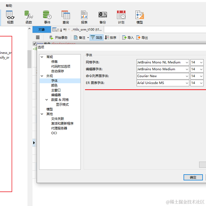Open the dropdown arrow next to 备注
Image resolution: width=206 pixels, height=206 pixels.
88,38
